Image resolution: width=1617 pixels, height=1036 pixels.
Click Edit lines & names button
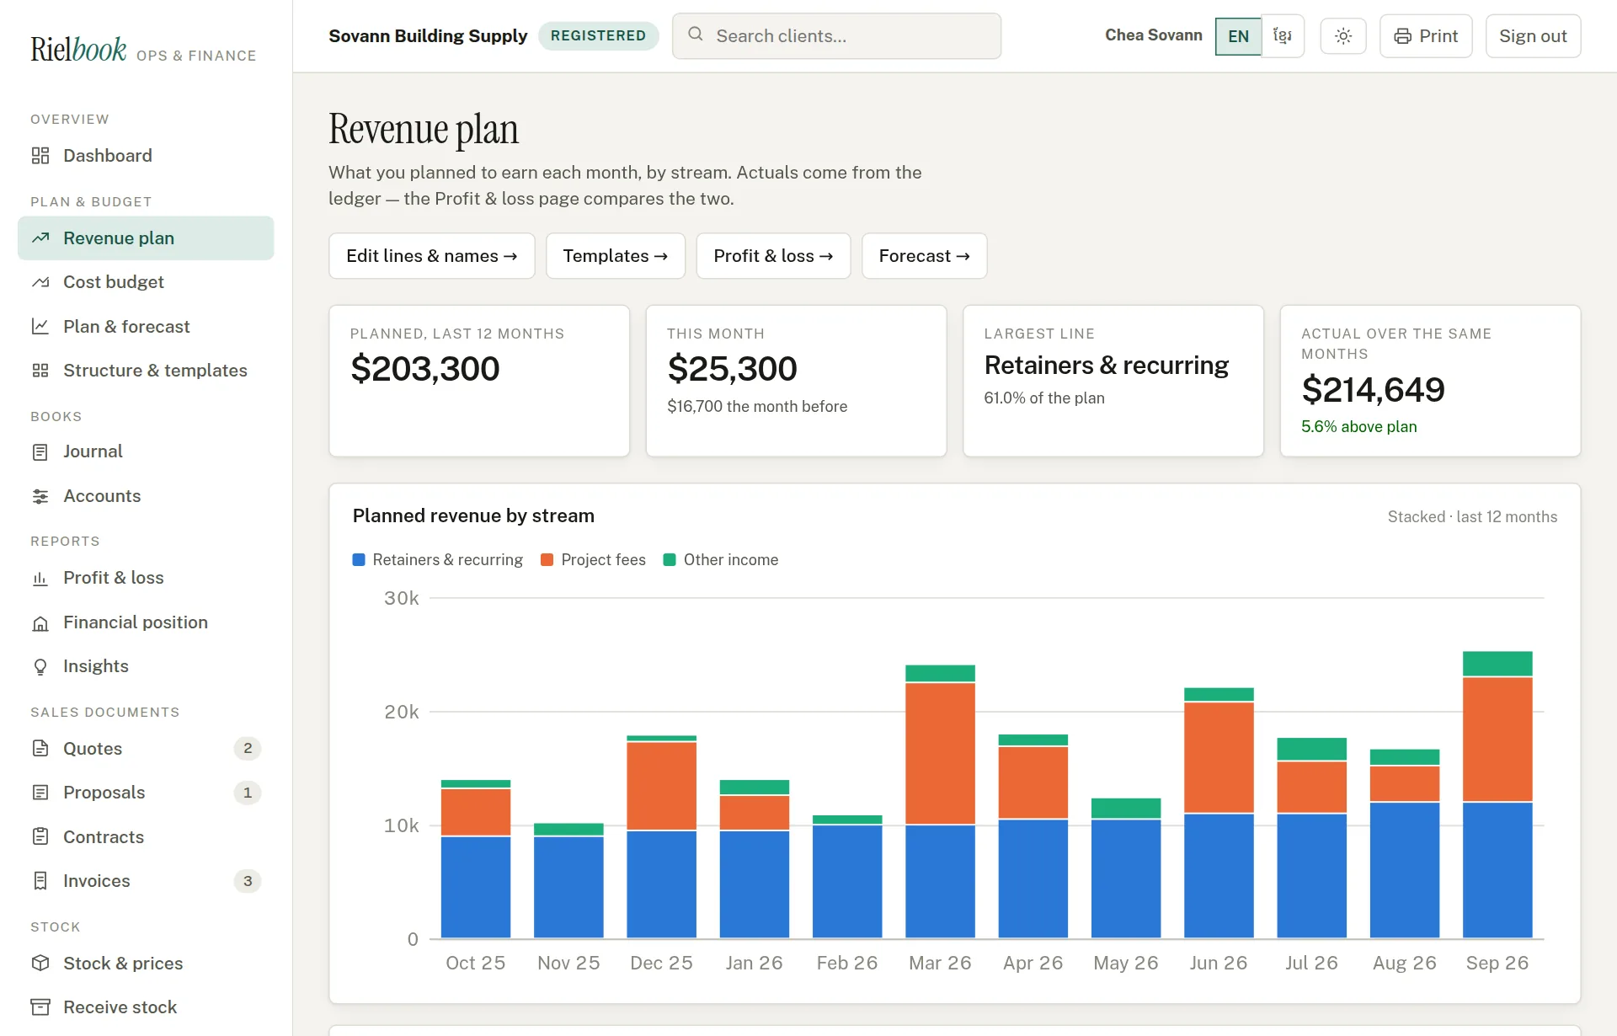pos(432,256)
